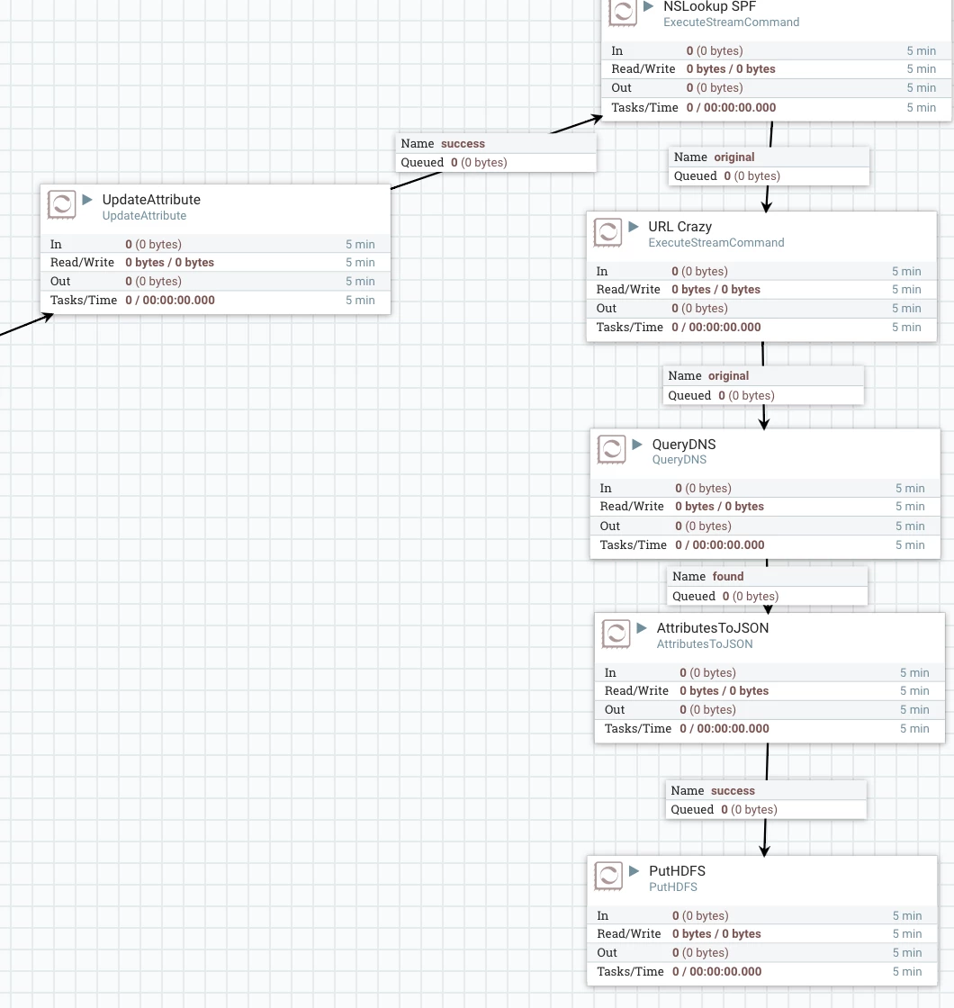Click the run status triangle beside QueryDNS

click(638, 445)
